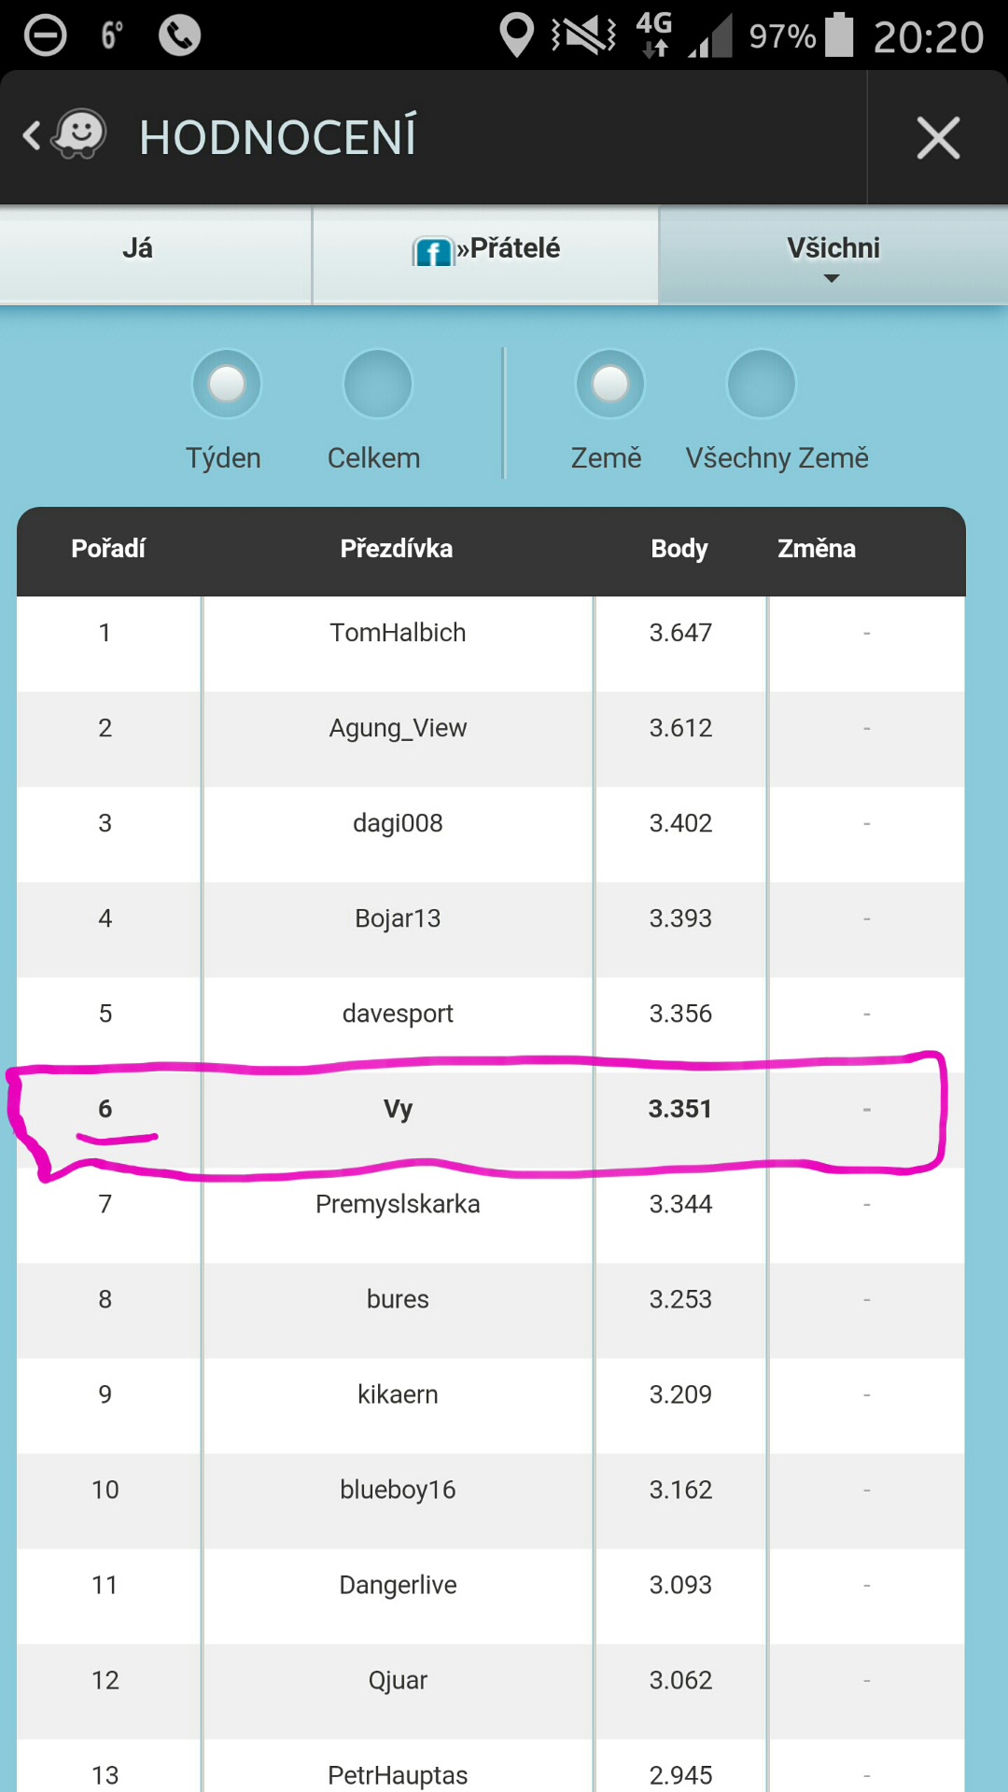Tap the do-not-disturb status bar icon
1008x1792 pixels.
pyautogui.click(x=45, y=35)
